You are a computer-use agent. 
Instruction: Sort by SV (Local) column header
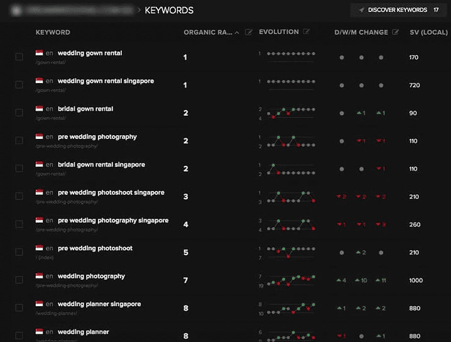tap(428, 32)
